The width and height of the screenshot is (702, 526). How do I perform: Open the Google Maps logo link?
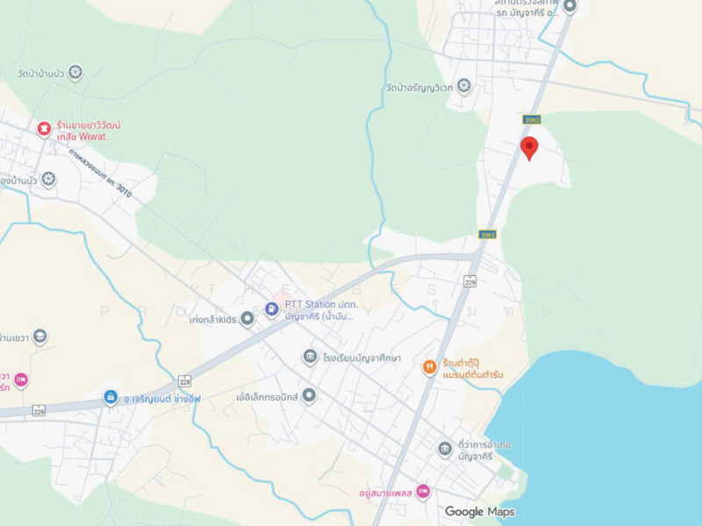coord(479,512)
